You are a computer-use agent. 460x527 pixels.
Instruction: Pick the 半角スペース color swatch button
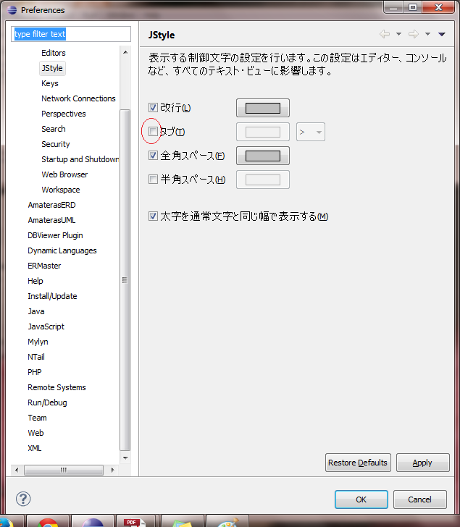(x=263, y=180)
